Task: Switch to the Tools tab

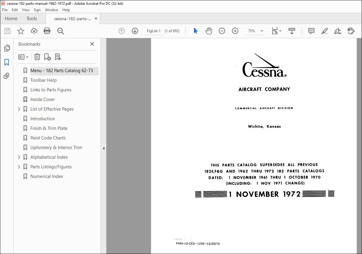Action: coord(32,19)
